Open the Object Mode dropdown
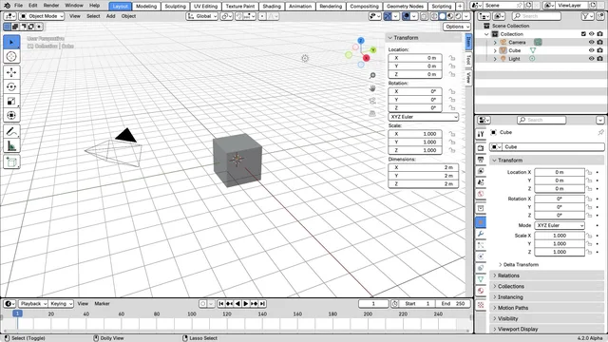608x342 pixels. [42, 16]
